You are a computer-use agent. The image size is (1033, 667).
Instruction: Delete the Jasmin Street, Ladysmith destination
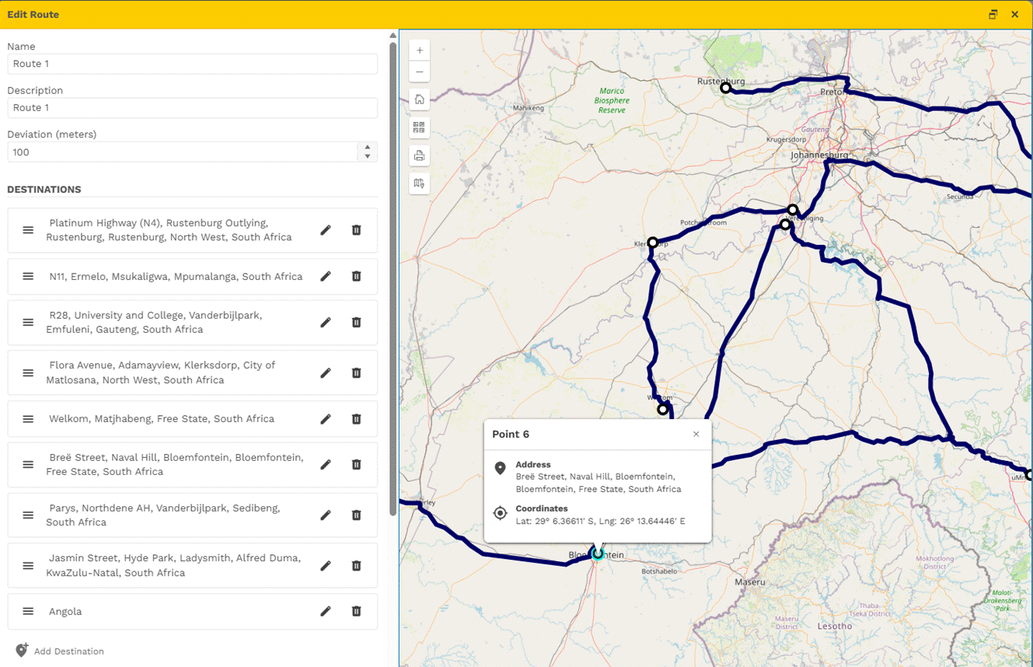coord(356,566)
